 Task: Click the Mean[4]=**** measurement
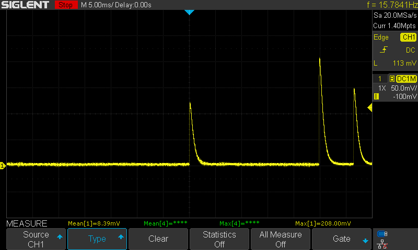165,223
